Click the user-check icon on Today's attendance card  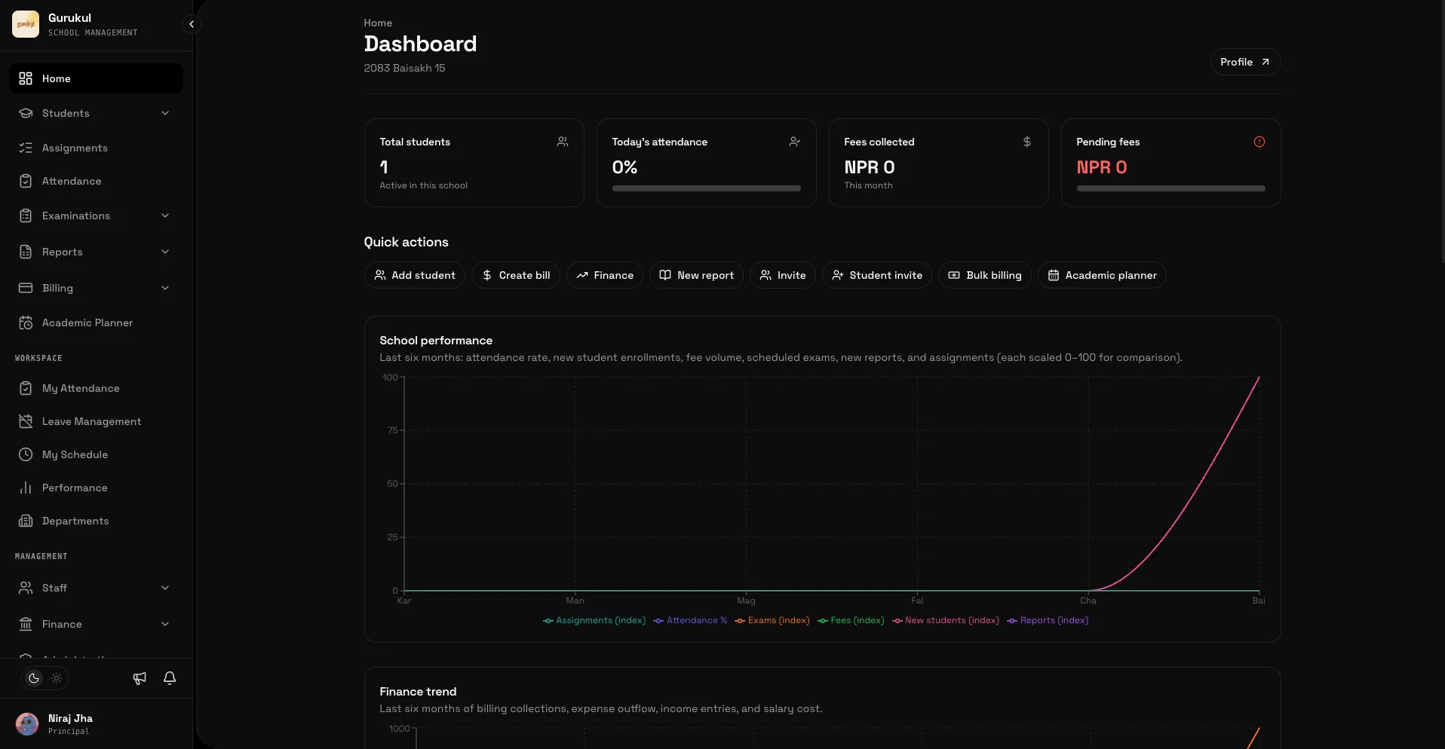[795, 142]
